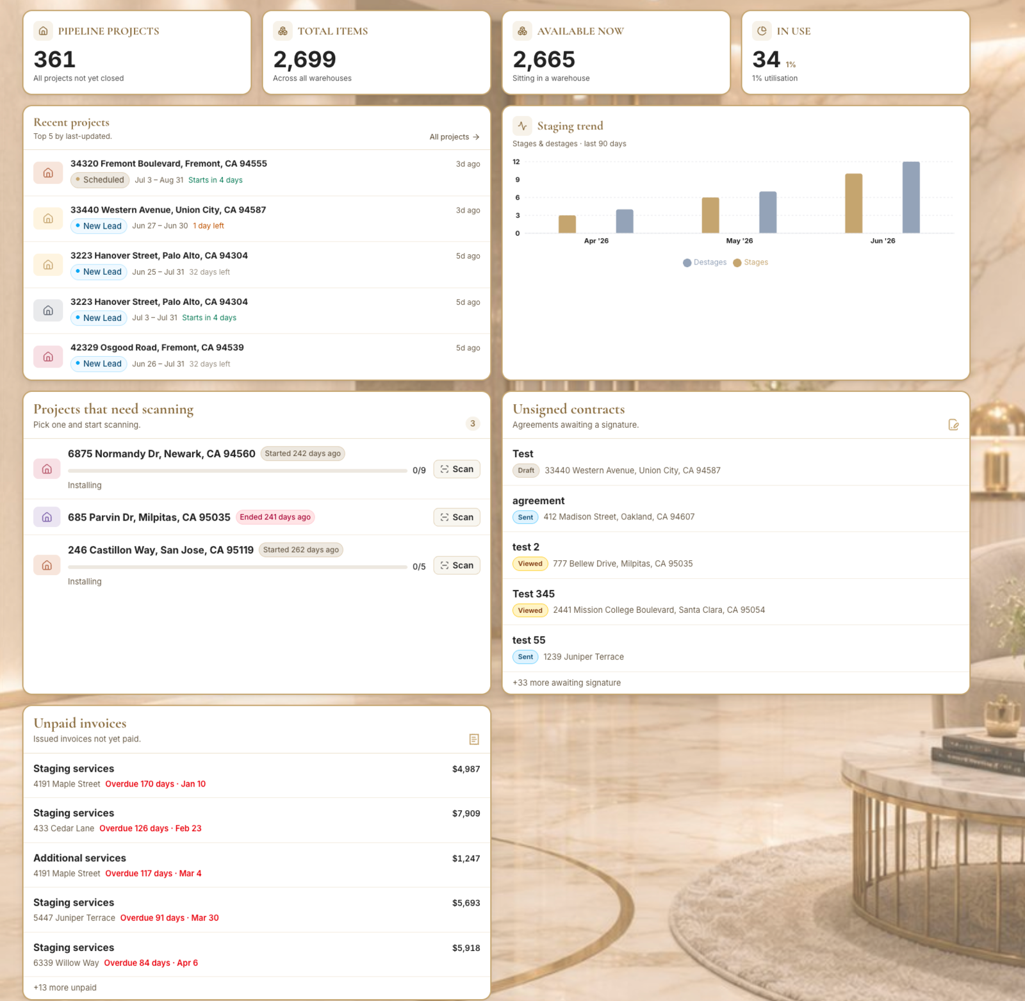This screenshot has height=1001, width=1025.
Task: Open the 'Test 345' contract
Action: point(736,602)
